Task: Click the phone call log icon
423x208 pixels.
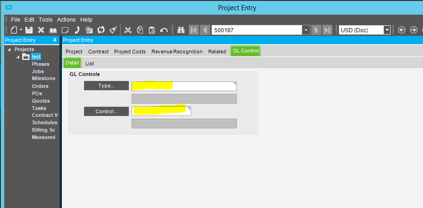Action: [77, 30]
